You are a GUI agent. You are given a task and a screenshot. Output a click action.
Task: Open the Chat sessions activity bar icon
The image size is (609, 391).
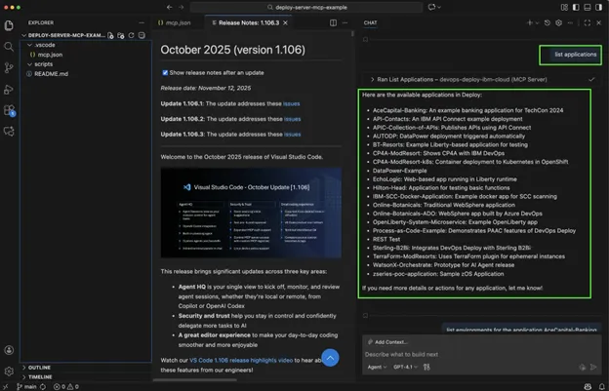click(x=9, y=131)
